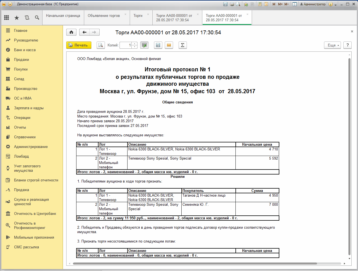Click the sum sigma icon

[x=182, y=45]
